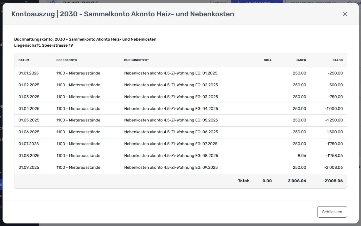Click date 01.05.2025 in table
The width and height of the screenshot is (361, 226).
click(x=29, y=120)
